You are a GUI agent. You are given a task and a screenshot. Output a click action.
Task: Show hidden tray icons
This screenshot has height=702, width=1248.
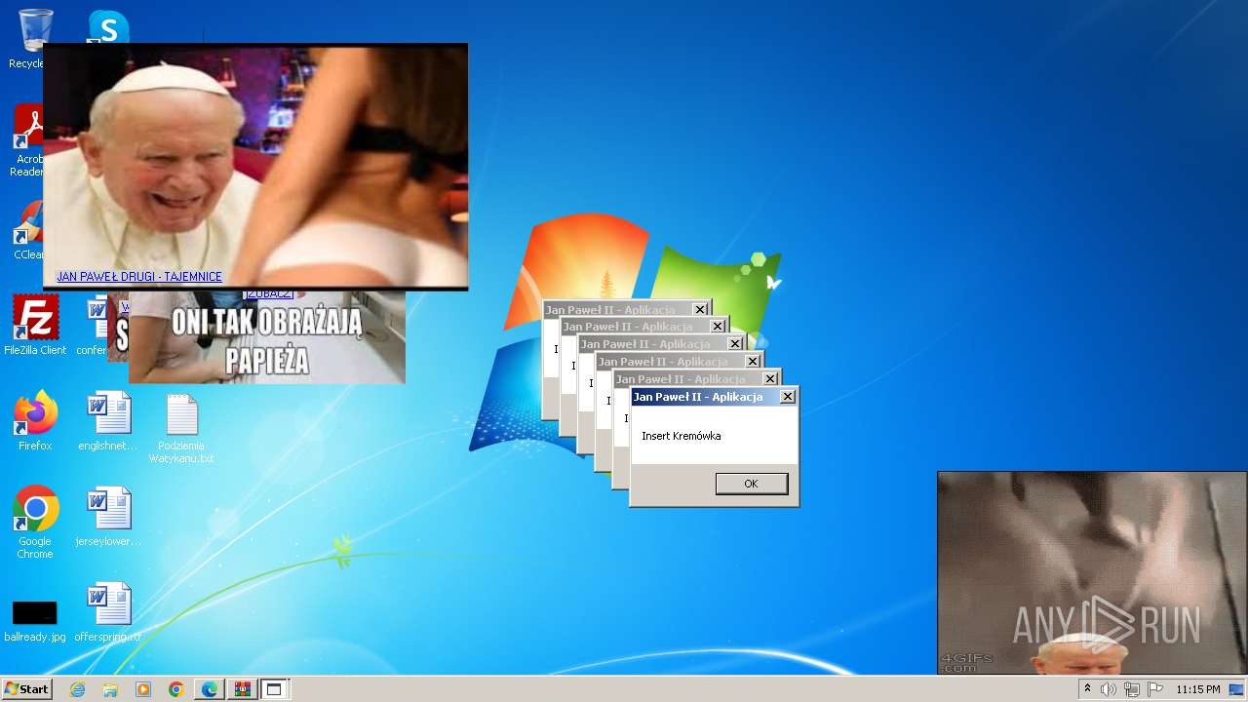(x=1088, y=688)
